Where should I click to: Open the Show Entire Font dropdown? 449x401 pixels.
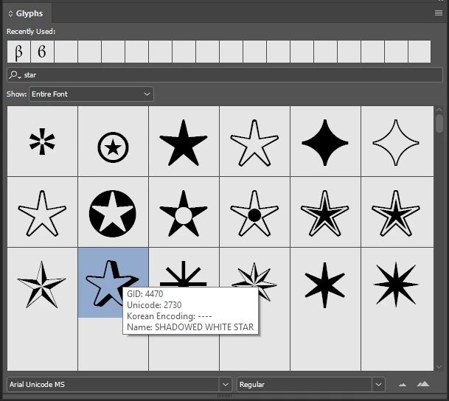coord(91,94)
